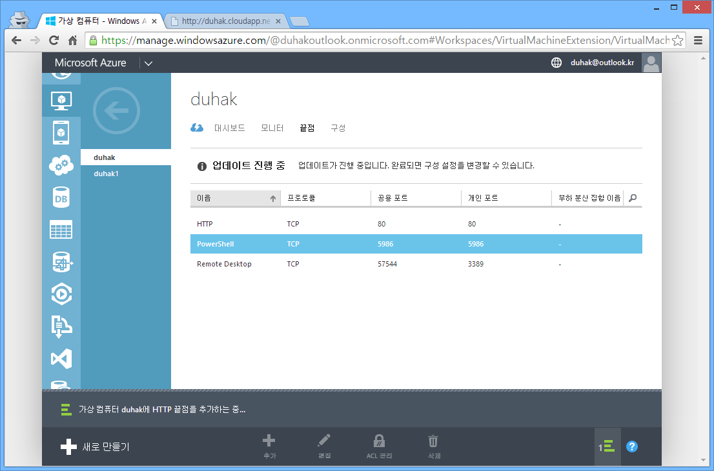Screen dimensions: 714x471
Task: Click the 부하 분산 집합 이름 header
Action: [587, 198]
